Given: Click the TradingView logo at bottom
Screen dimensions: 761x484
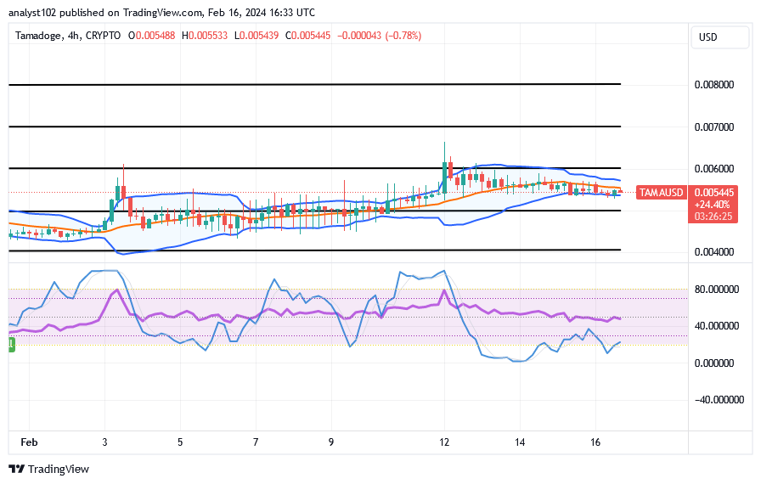Looking at the screenshot, I should (x=49, y=469).
